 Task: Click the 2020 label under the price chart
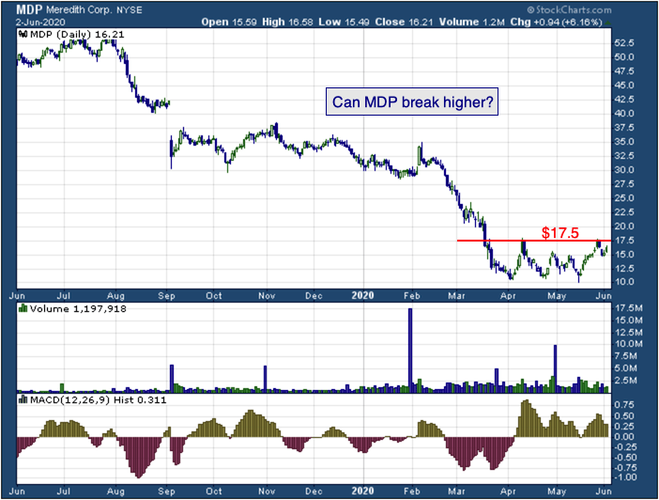pos(362,295)
